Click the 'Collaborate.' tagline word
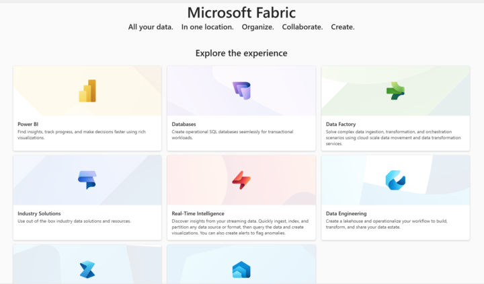Image resolution: width=484 pixels, height=284 pixels. pyautogui.click(x=302, y=27)
